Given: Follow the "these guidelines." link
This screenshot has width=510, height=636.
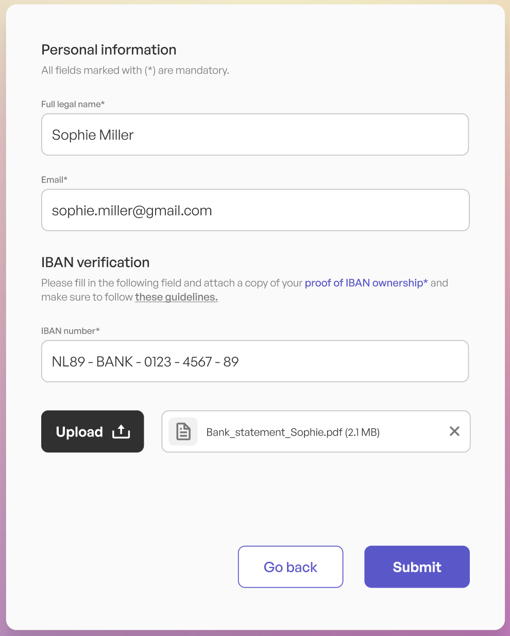Looking at the screenshot, I should coord(176,297).
